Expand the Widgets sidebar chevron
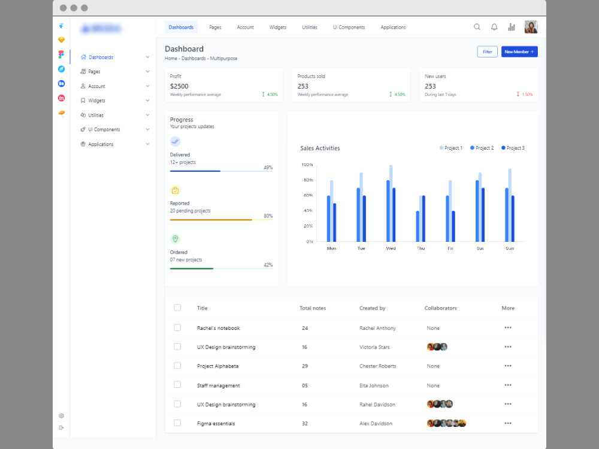599x449 pixels. [147, 101]
